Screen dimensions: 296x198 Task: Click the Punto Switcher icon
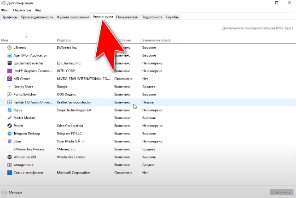pos(10,94)
